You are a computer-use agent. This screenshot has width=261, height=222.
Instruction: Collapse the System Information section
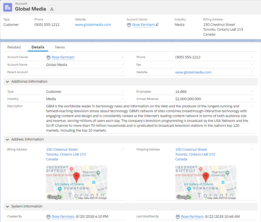(x=7, y=207)
